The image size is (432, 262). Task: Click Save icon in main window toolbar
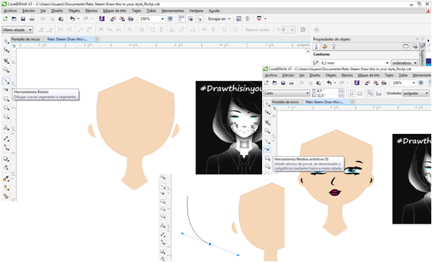23,19
